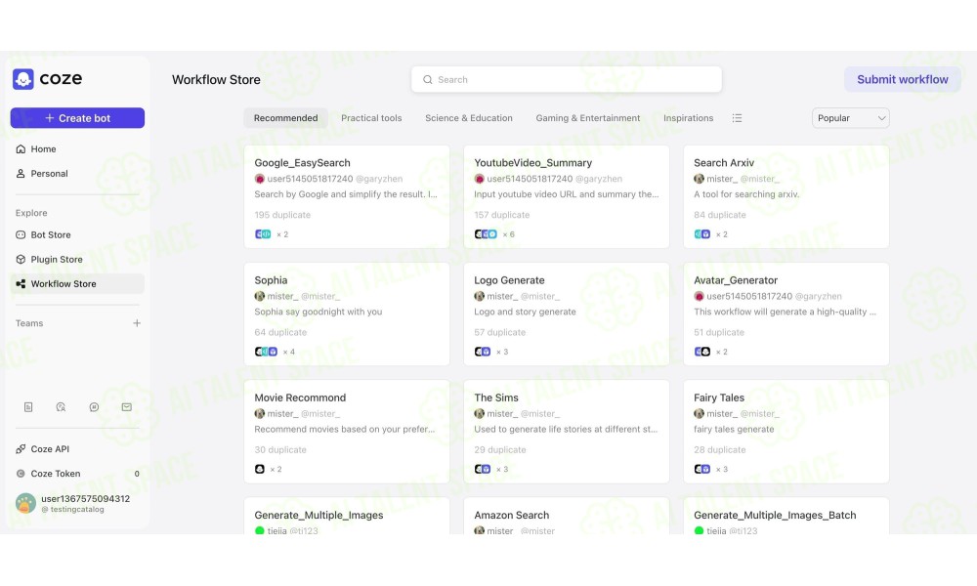Click Submit workflow button
977x586 pixels.
902,79
